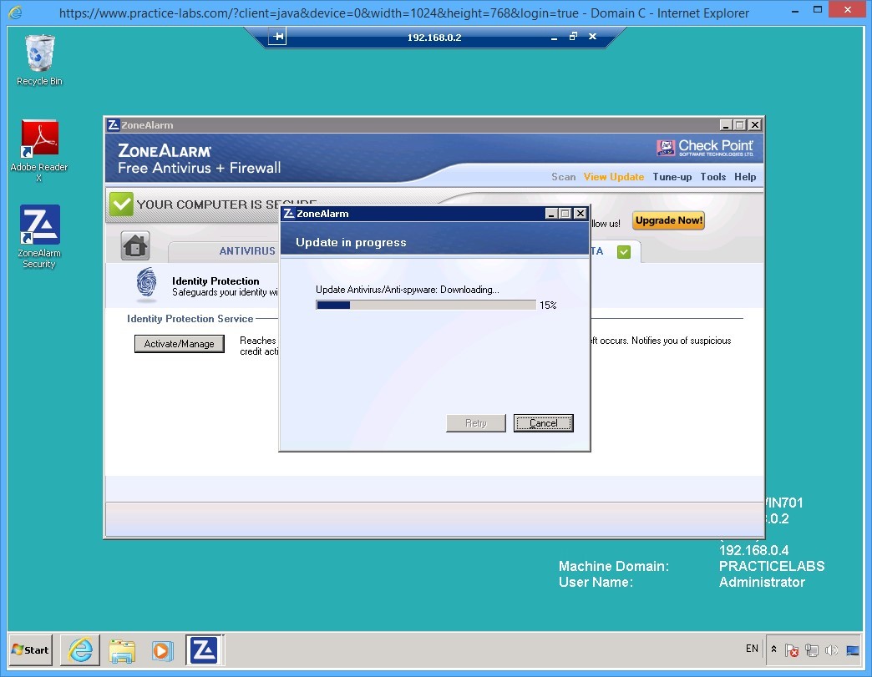Select View Update in the menu bar
This screenshot has height=677, width=872.
[613, 177]
